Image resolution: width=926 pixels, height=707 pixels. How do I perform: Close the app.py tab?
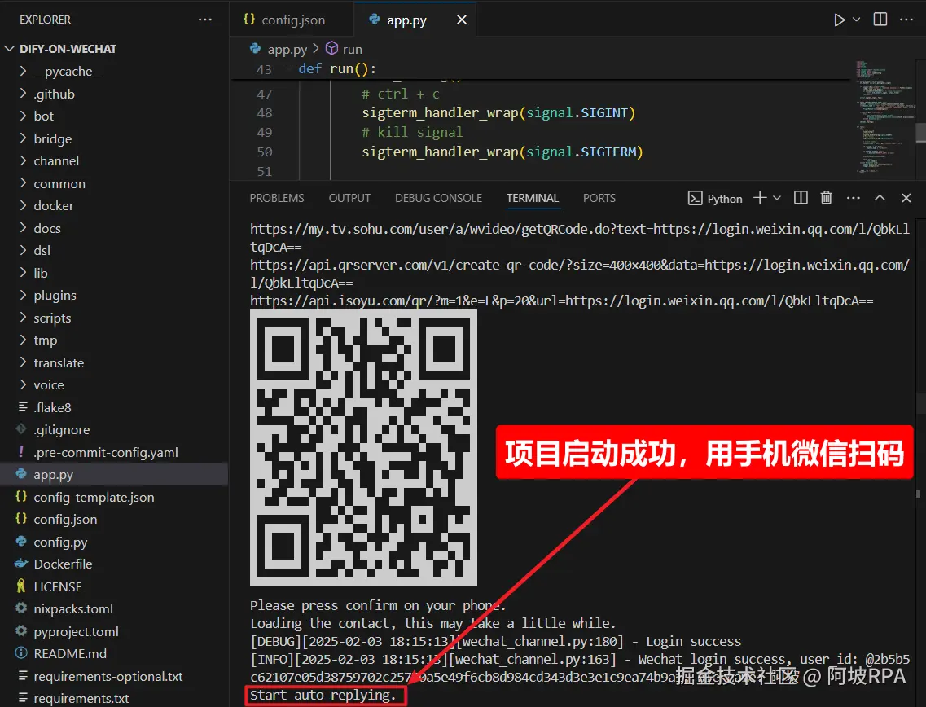(x=462, y=20)
